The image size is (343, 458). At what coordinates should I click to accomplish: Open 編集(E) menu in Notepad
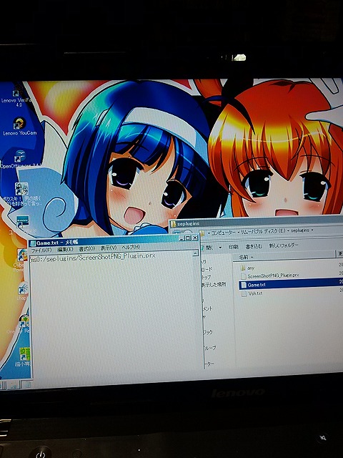tap(65, 250)
